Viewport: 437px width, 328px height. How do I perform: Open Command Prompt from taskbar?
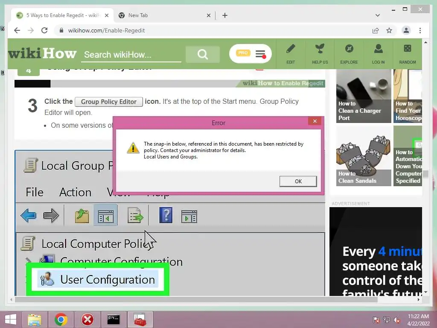(114, 319)
